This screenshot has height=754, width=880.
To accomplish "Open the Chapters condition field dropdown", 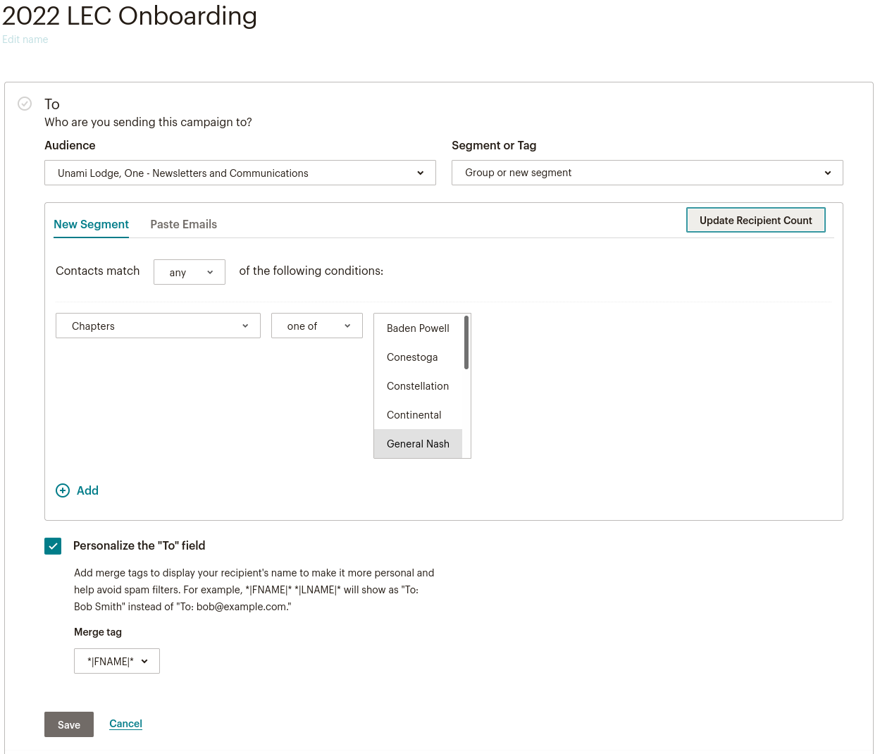I will [158, 326].
